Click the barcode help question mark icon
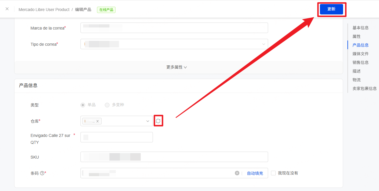The height and width of the screenshot is (191, 379). pos(42,173)
